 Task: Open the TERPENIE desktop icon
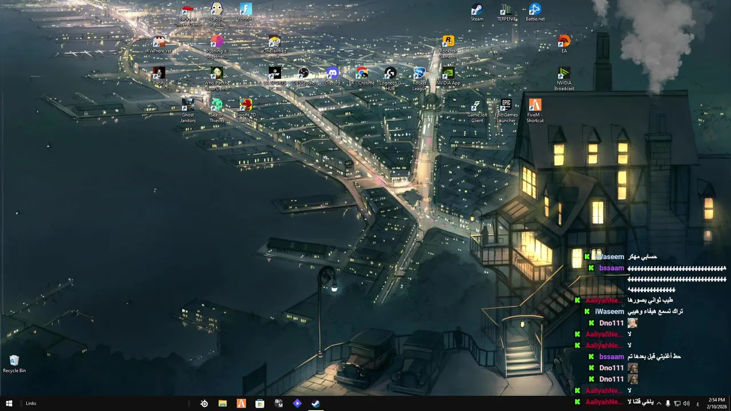506,13
